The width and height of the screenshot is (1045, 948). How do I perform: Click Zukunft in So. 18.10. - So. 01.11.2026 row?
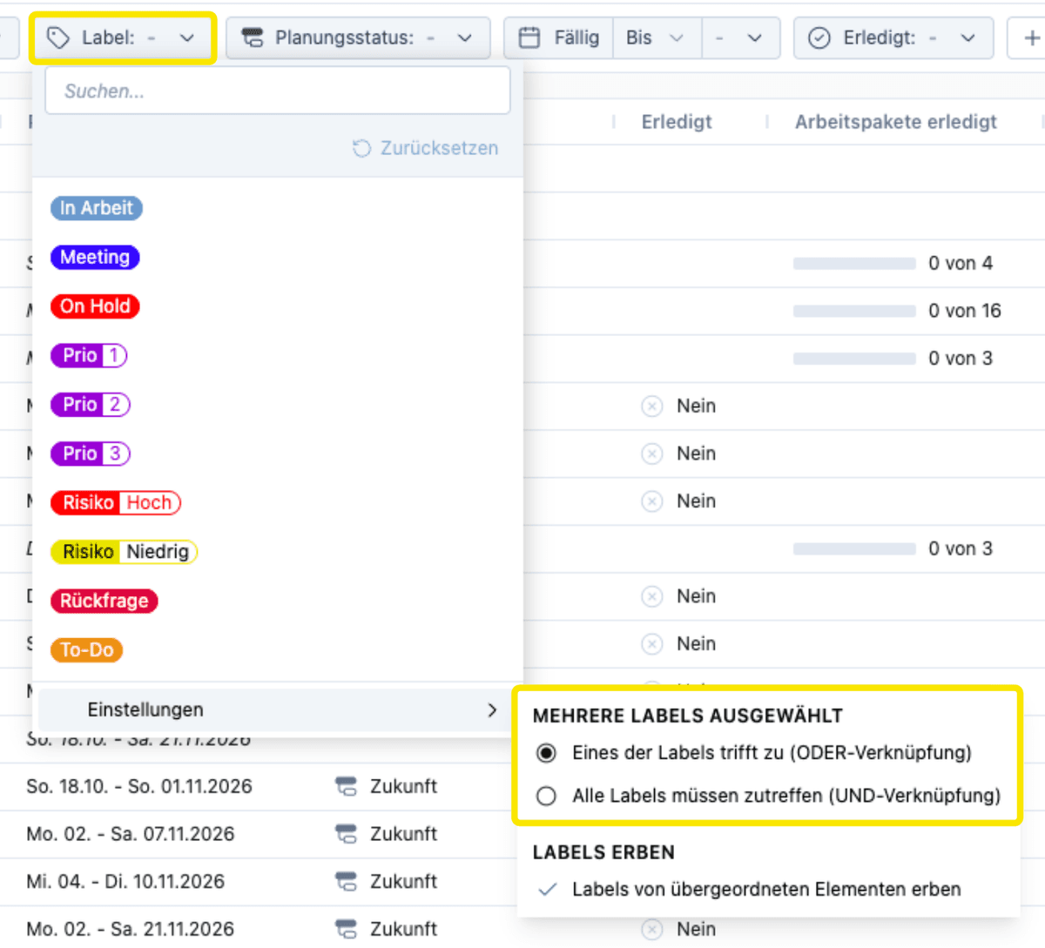tap(403, 787)
